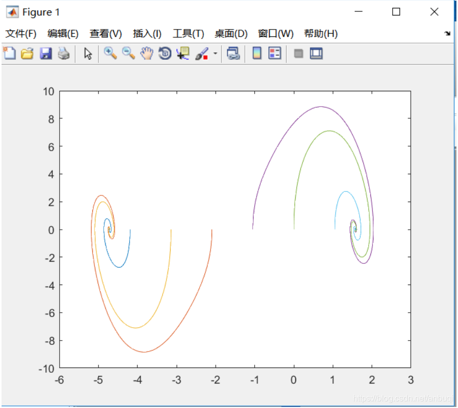Click the x-axis tick label -3
This screenshot has width=458, height=408.
[176, 380]
